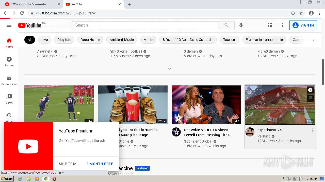Image resolution: width=325 pixels, height=182 pixels.
Task: Click 1 MONTH FREE in Premium popup
Action: click(100, 164)
